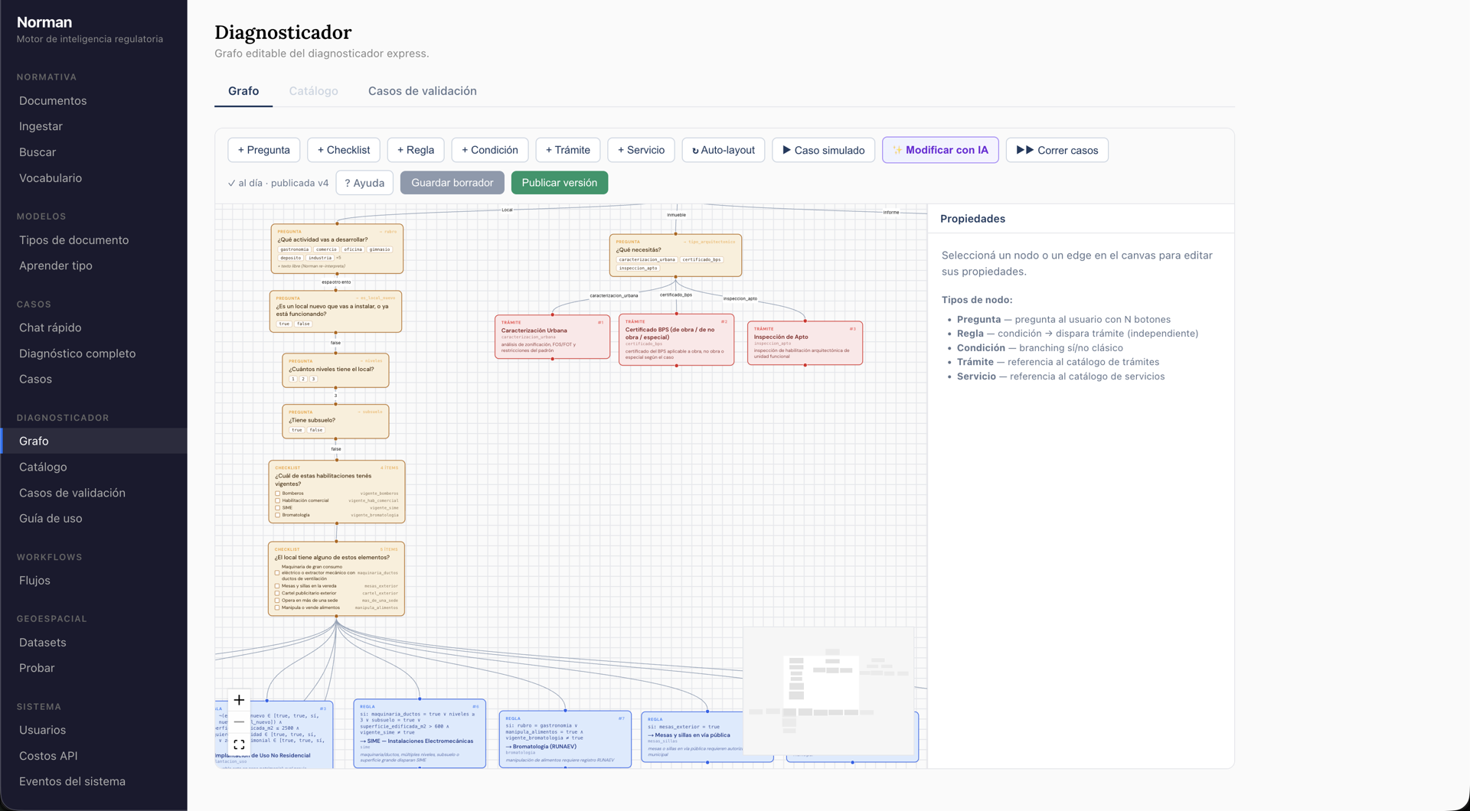The height and width of the screenshot is (811, 1470).
Task: Select the Bromatología (RUNAEV) rule node
Action: (565, 739)
